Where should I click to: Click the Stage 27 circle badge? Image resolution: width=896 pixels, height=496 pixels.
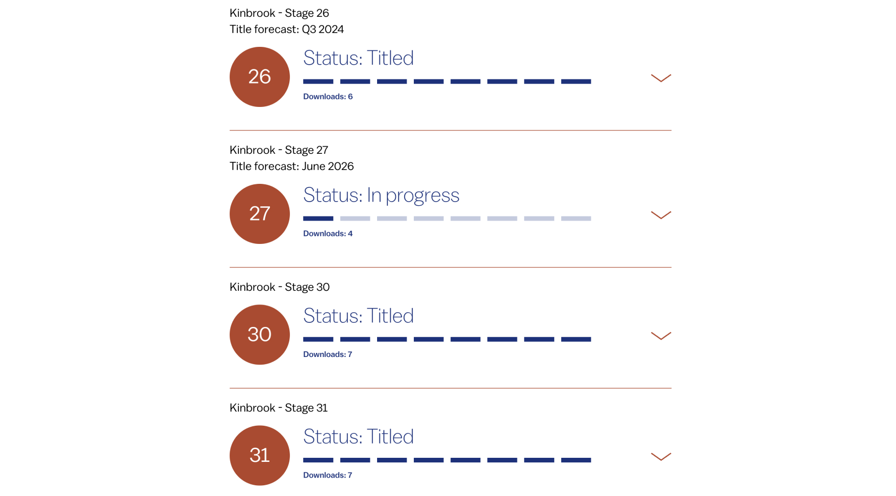pyautogui.click(x=259, y=214)
